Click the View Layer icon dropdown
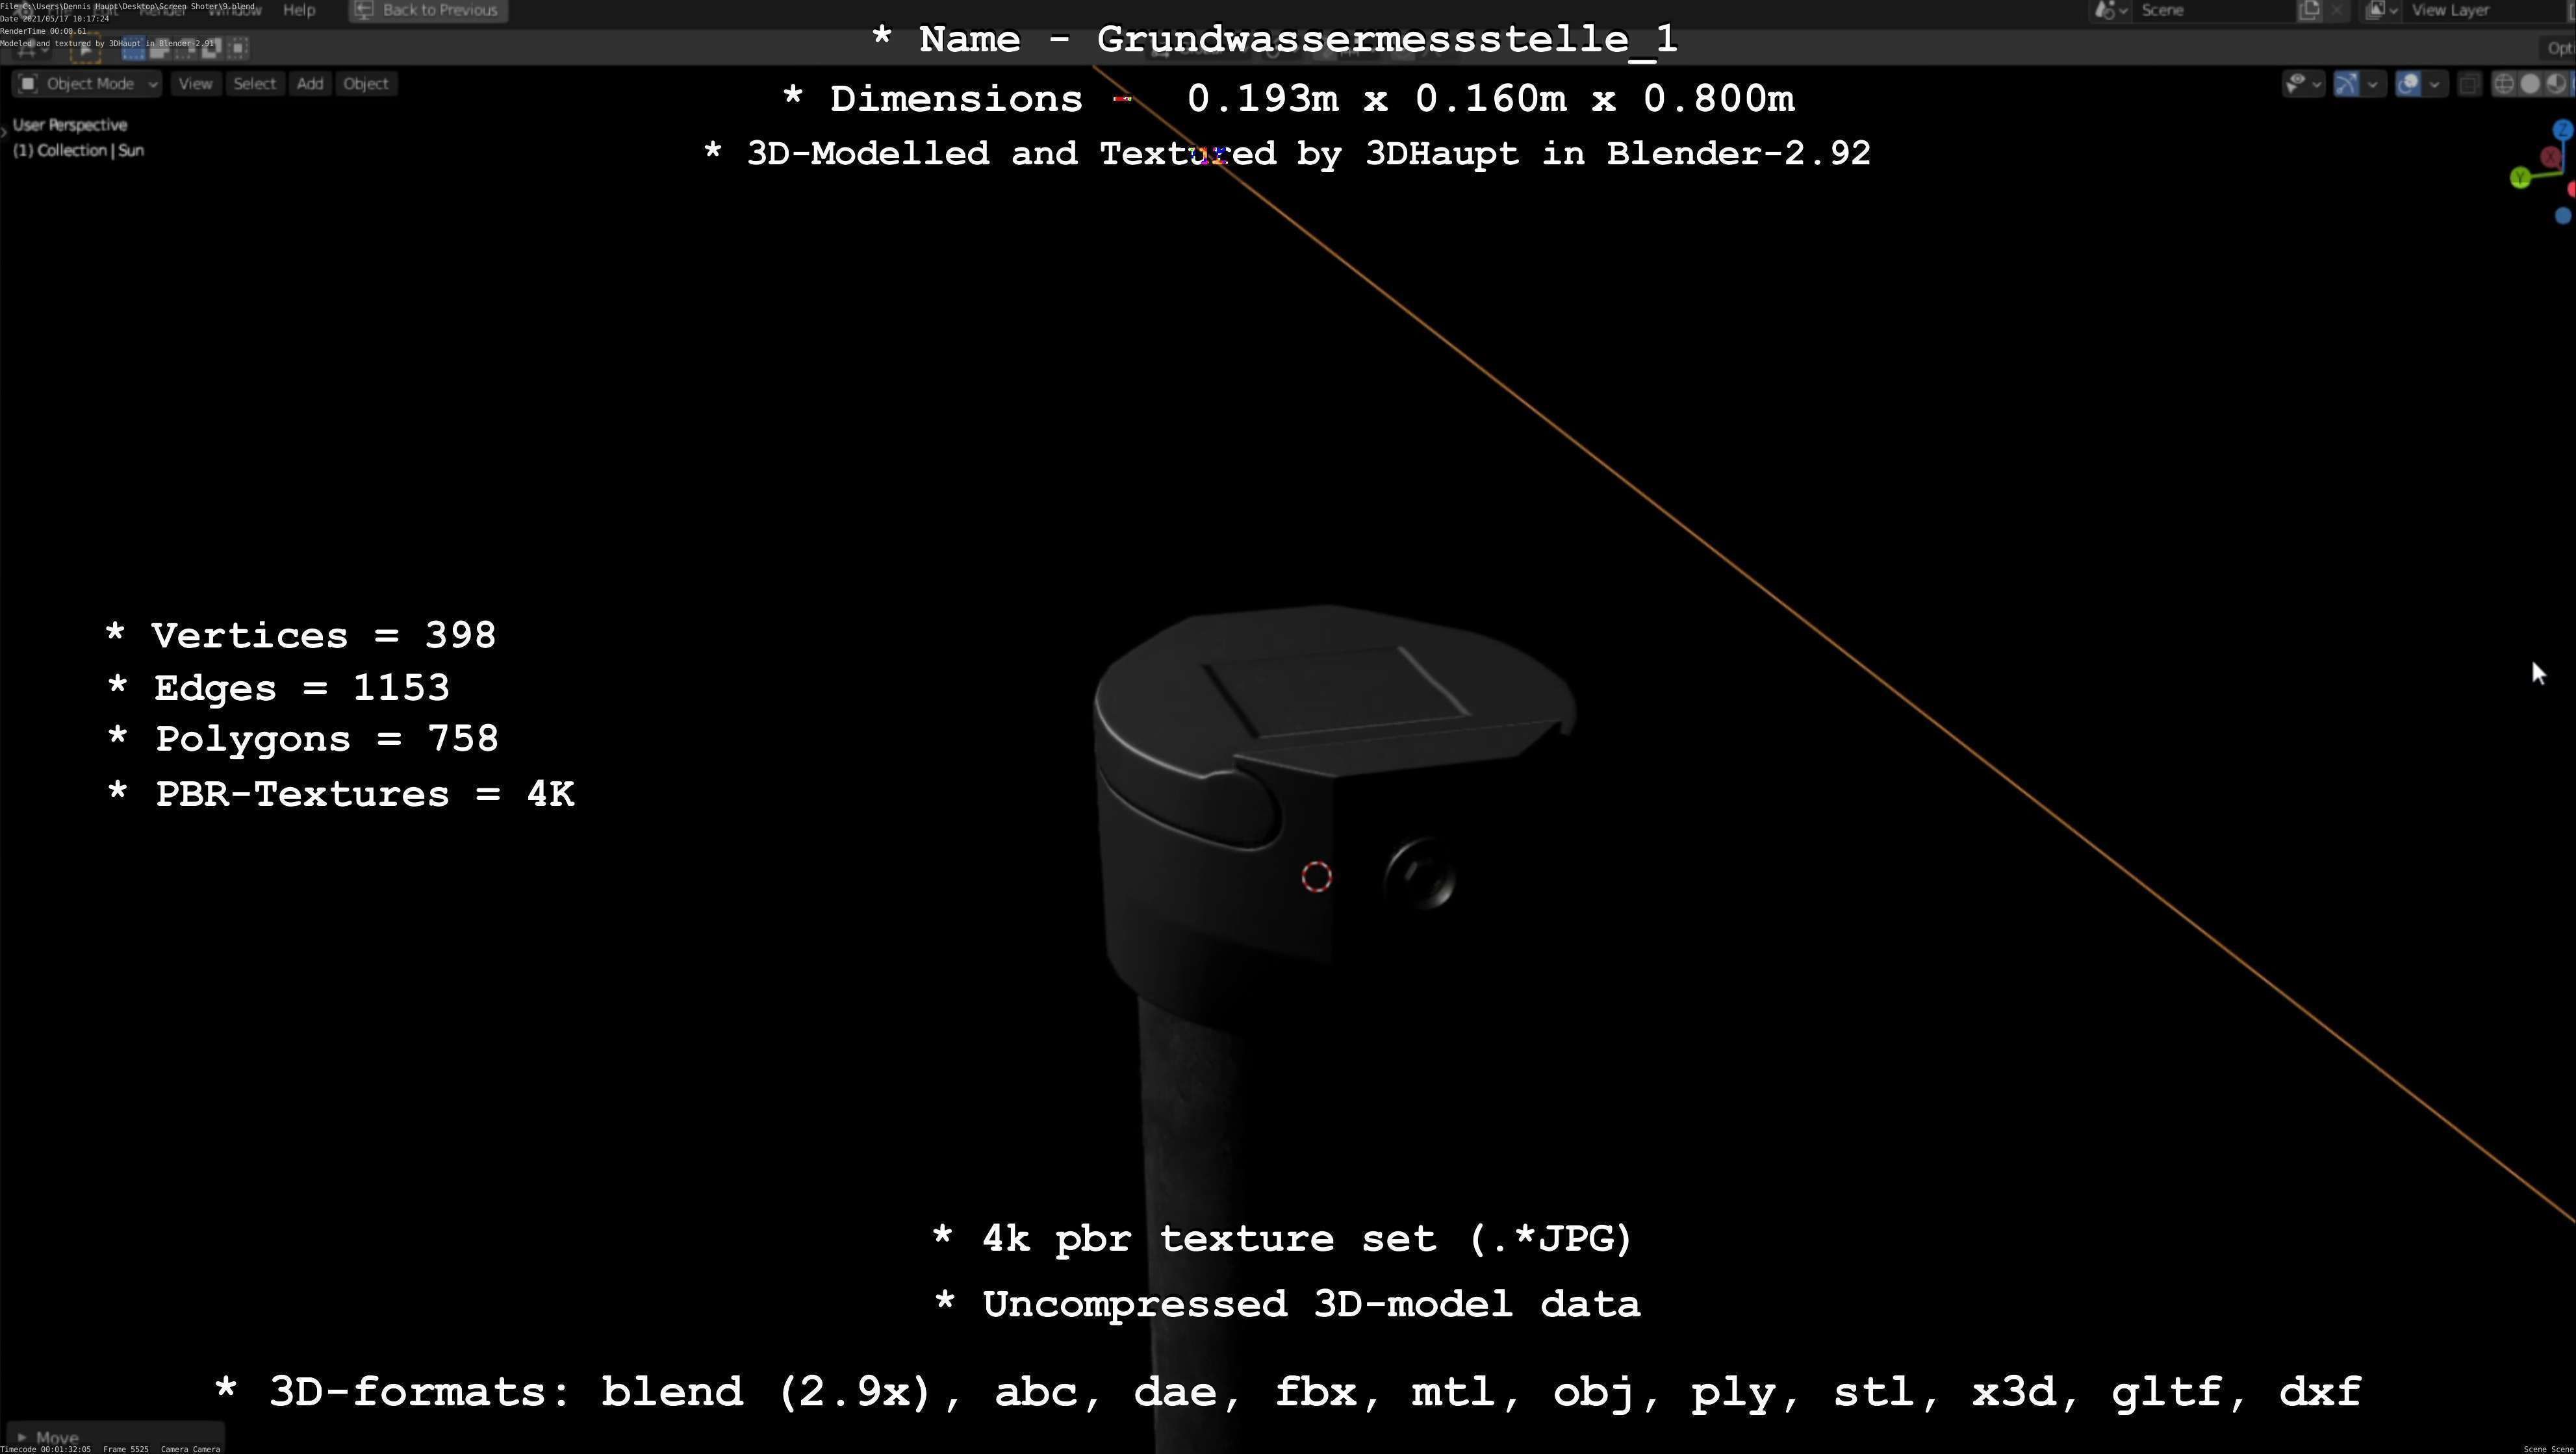2576x1454 pixels. point(2380,10)
